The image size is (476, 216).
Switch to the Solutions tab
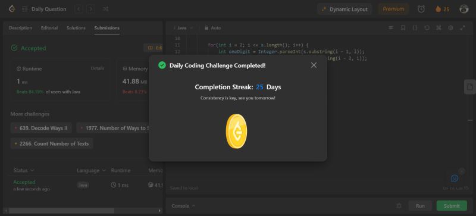click(x=76, y=28)
